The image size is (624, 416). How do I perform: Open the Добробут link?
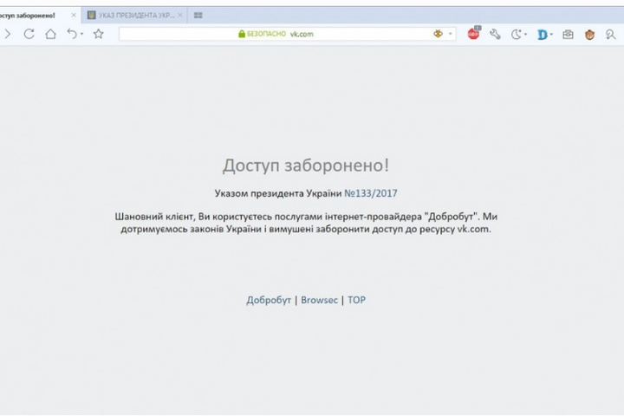coord(269,300)
